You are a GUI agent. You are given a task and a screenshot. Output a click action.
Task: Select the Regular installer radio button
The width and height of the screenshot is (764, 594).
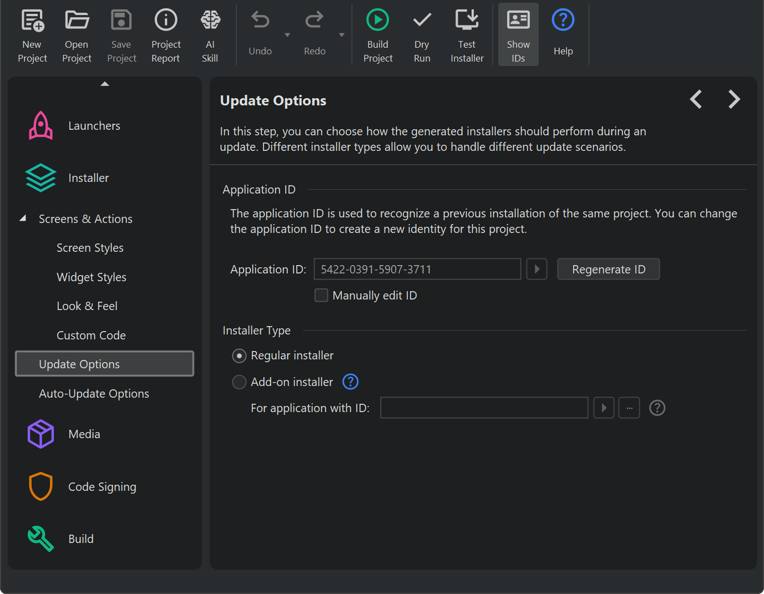coord(239,356)
